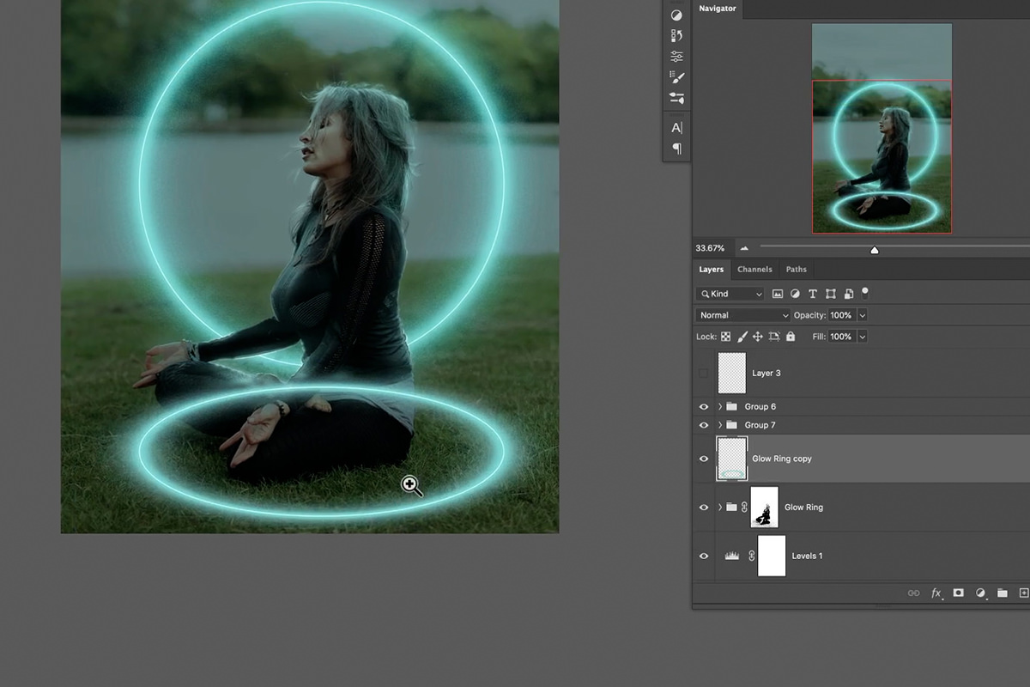Lock transparent pixels
The image size is (1030, 687).
pyautogui.click(x=725, y=337)
